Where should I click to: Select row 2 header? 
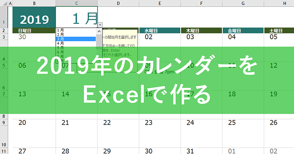point(4,30)
